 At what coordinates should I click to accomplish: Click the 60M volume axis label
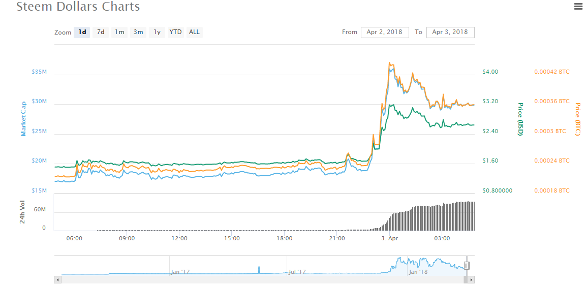pyautogui.click(x=40, y=210)
